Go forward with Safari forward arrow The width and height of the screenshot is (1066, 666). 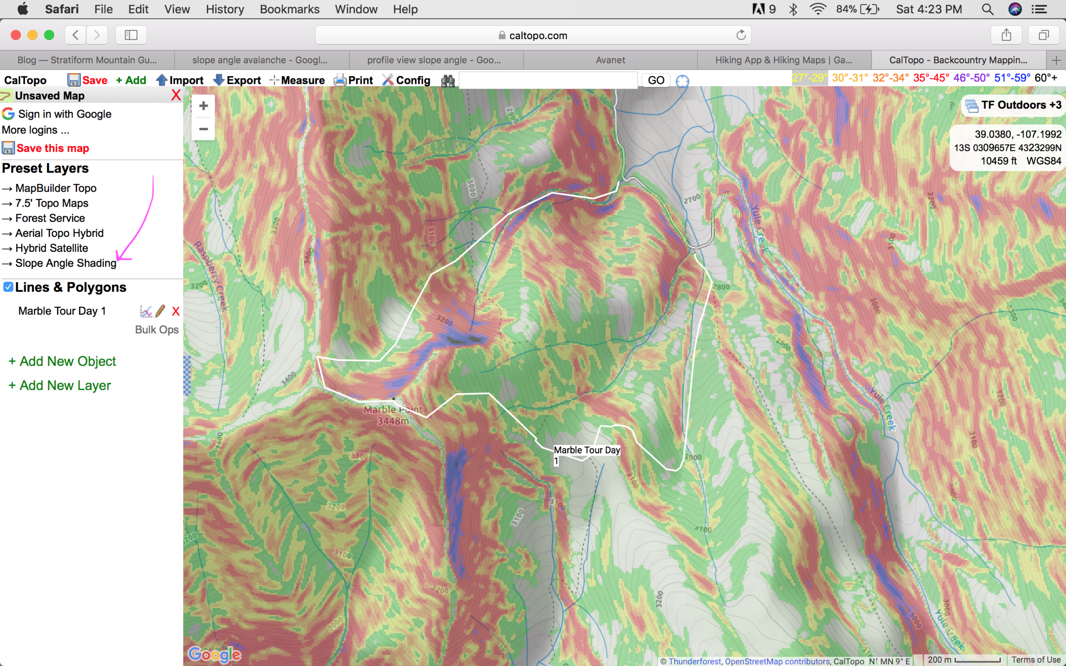[97, 35]
